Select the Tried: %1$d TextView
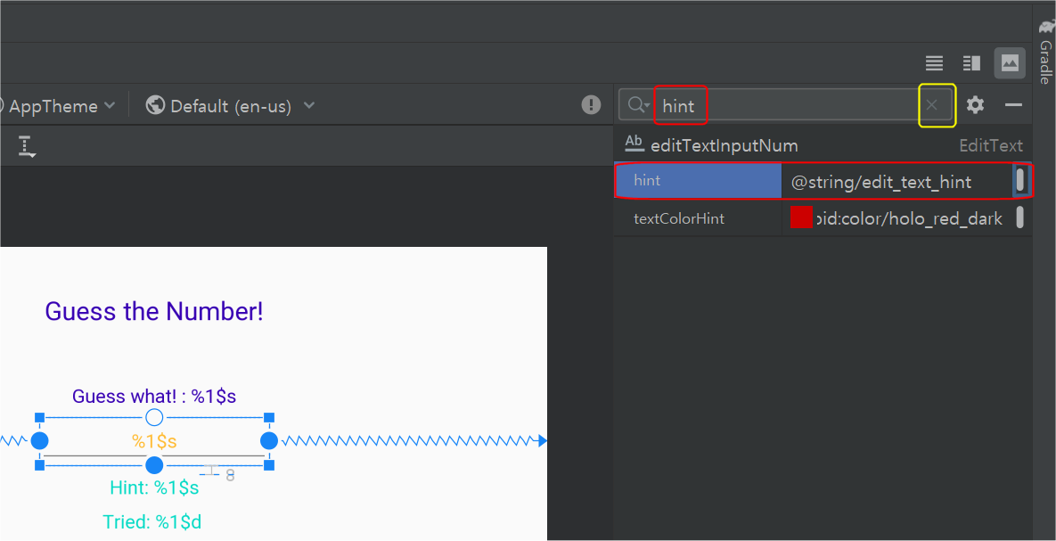This screenshot has width=1056, height=541. click(152, 522)
